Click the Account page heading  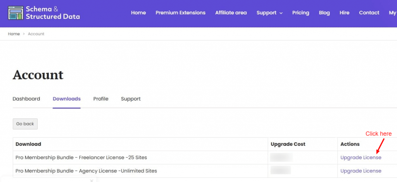[38, 75]
